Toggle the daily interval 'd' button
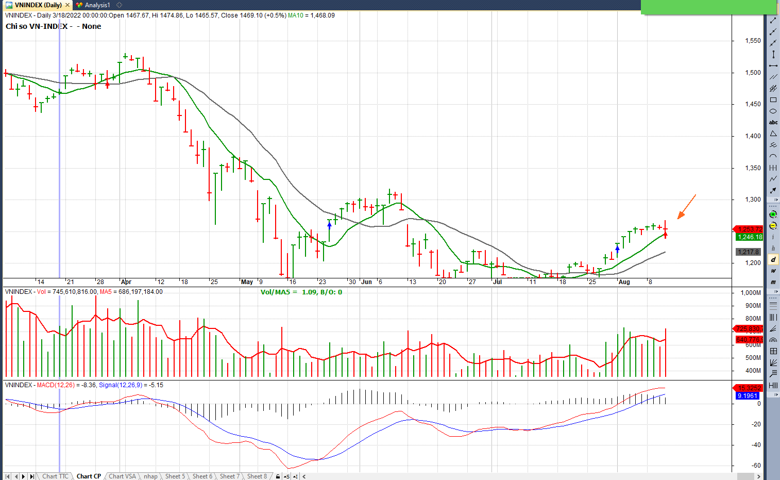 coord(773,259)
